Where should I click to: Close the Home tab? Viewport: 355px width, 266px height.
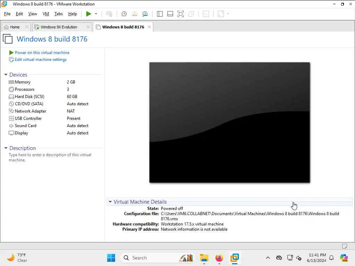coord(27,27)
